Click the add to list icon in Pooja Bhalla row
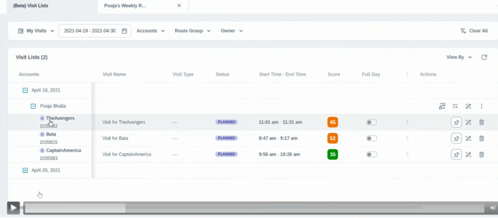This screenshot has height=218, width=498. click(x=455, y=107)
